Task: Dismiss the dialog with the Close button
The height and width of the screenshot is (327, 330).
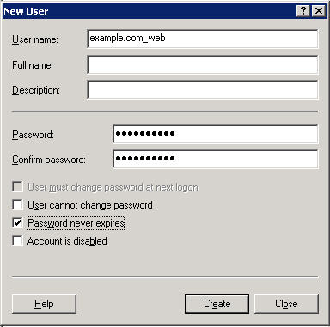Action: (286, 304)
